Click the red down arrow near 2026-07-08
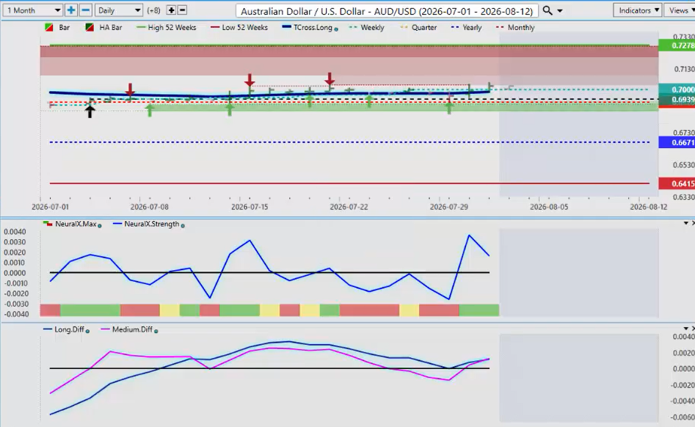 pos(130,90)
